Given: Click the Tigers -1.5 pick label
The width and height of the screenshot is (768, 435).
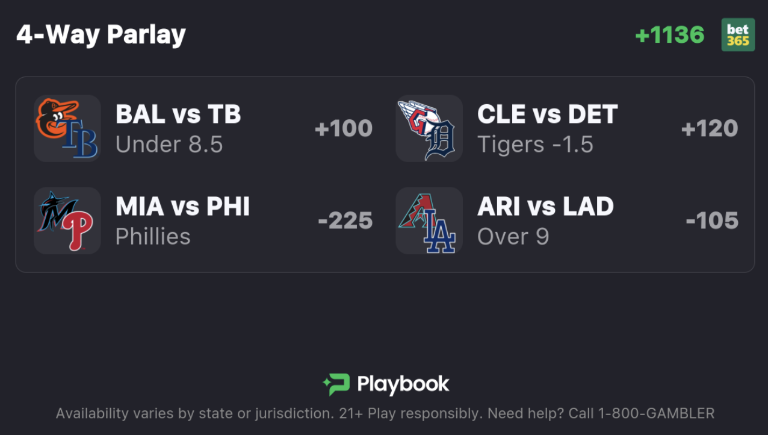Looking at the screenshot, I should (535, 145).
